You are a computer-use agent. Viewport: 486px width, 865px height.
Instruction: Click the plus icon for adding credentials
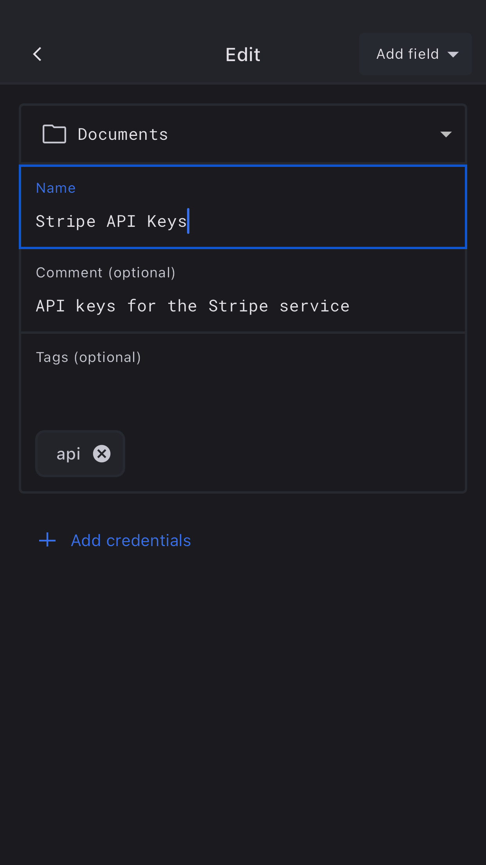click(x=47, y=540)
